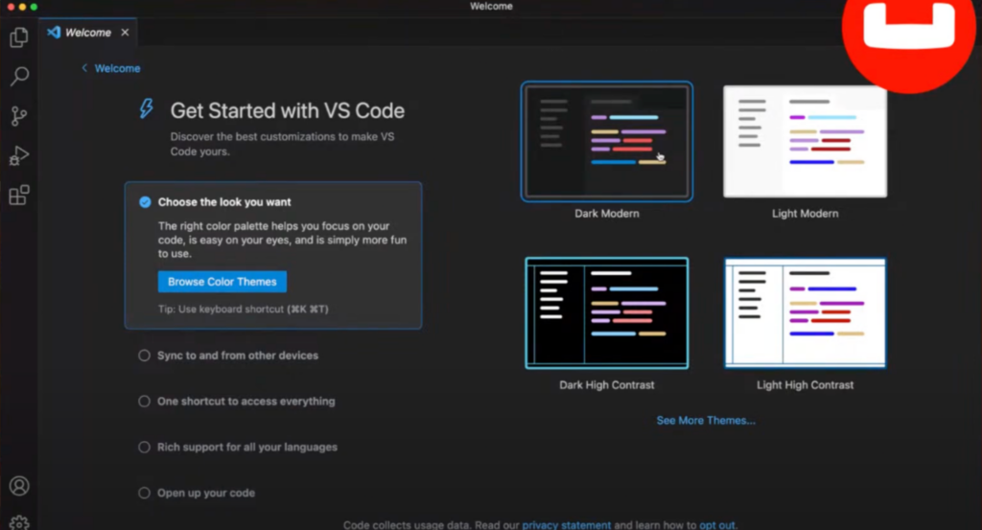Click the lightning bolt Get Started icon

(146, 108)
